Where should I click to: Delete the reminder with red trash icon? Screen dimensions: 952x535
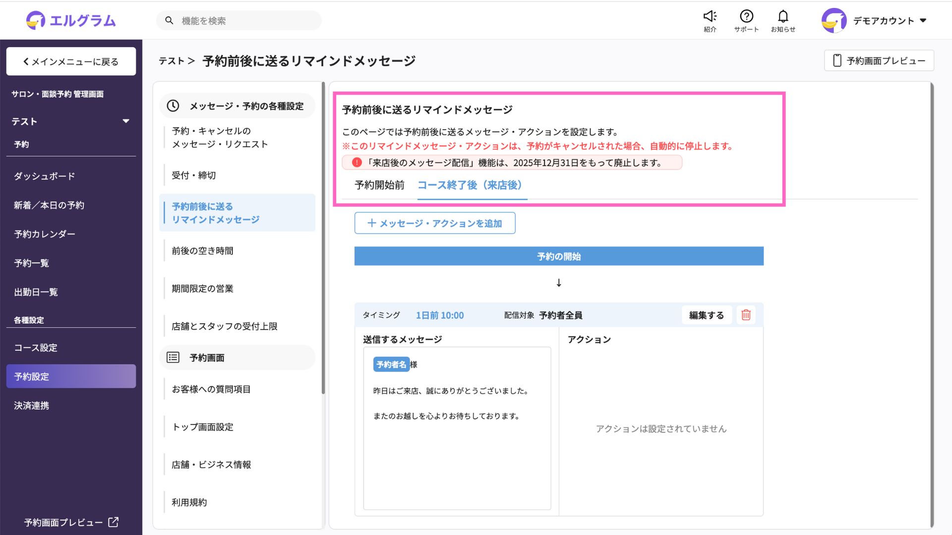coord(746,315)
